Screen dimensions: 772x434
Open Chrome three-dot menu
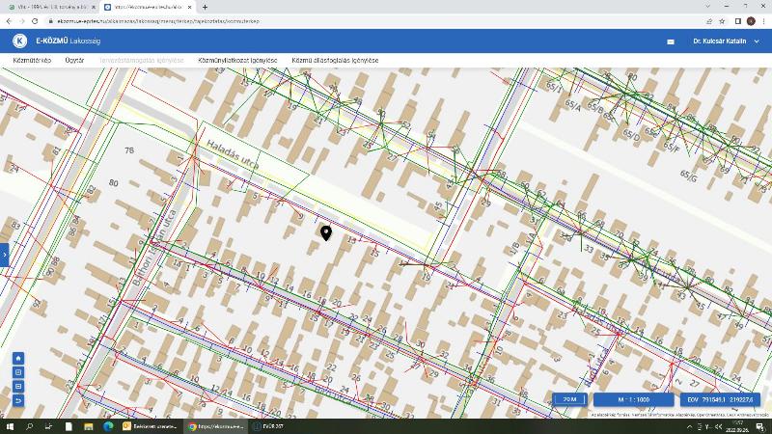(x=763, y=21)
